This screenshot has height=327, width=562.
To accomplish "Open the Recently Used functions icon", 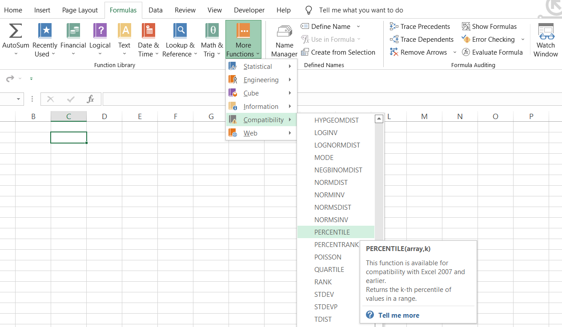I will point(45,32).
